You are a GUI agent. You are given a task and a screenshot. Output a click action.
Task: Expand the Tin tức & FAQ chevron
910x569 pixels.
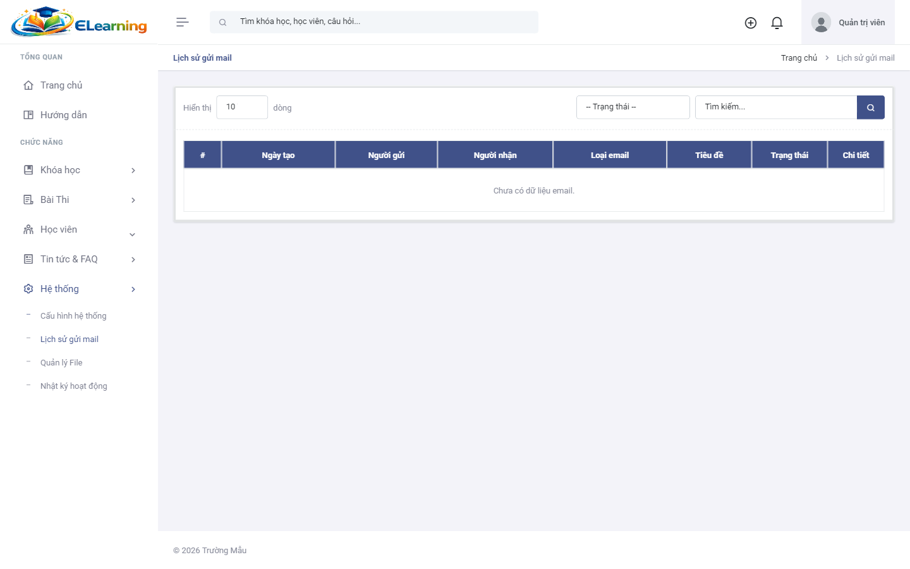(x=133, y=259)
